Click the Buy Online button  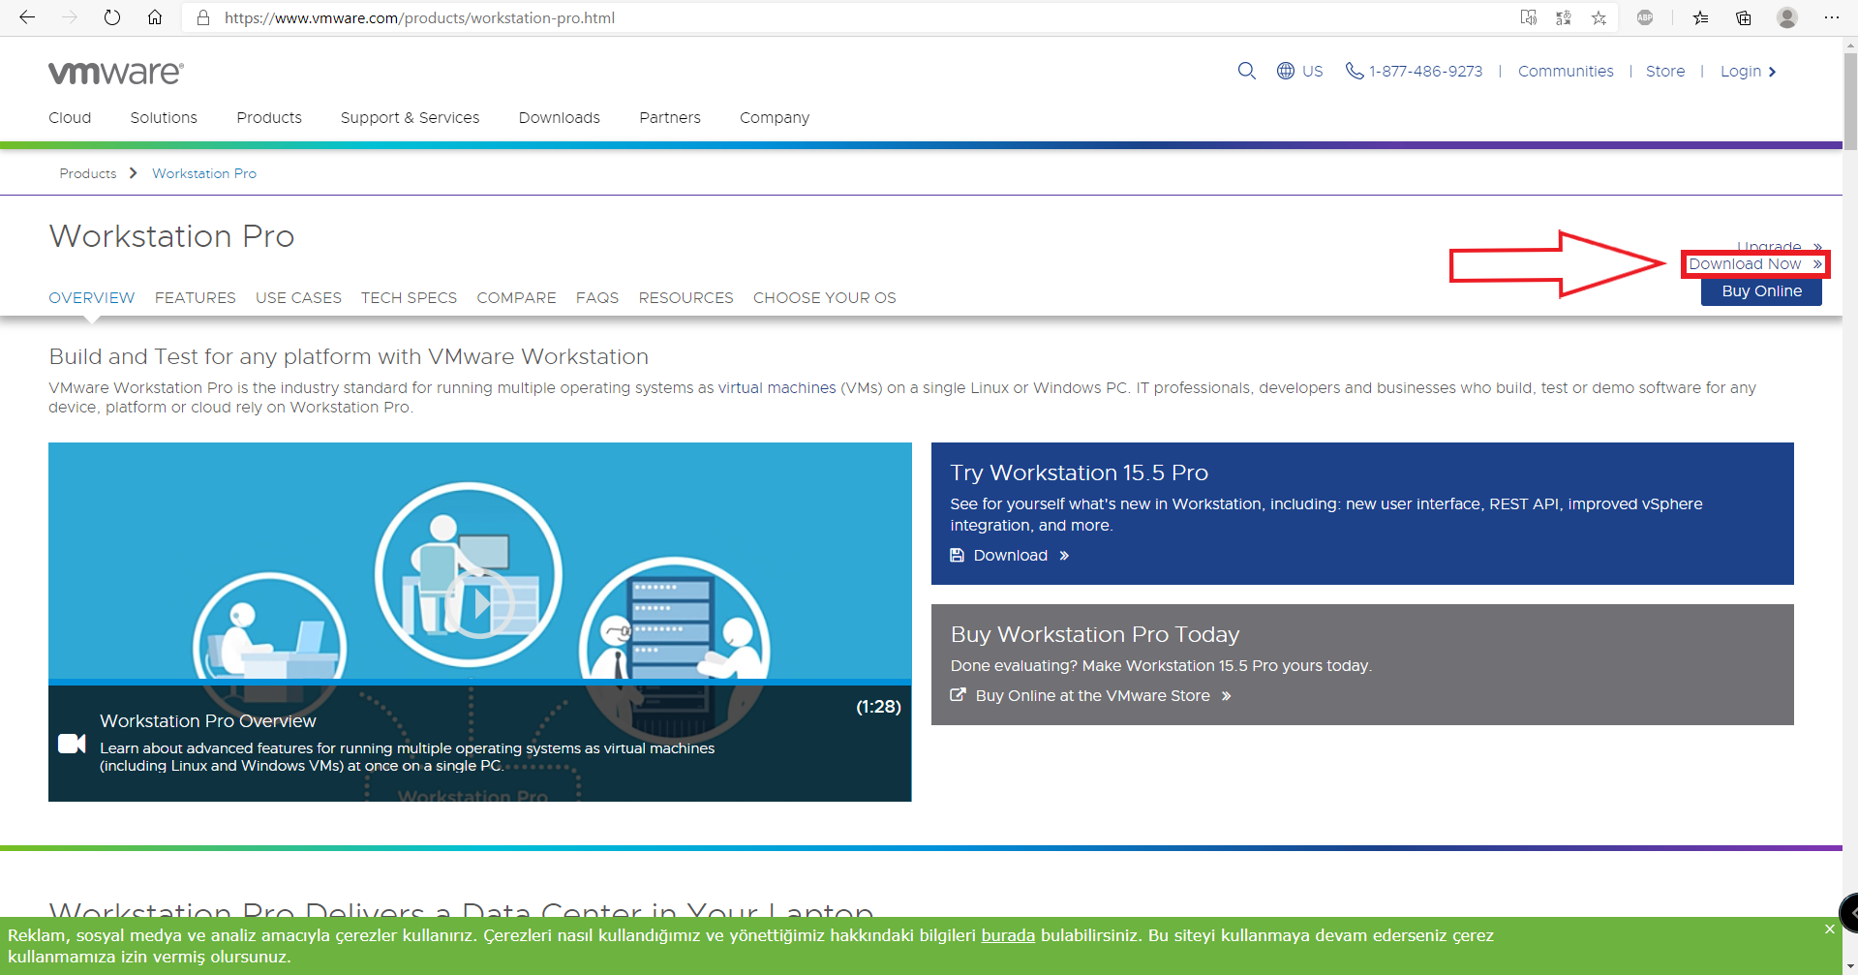point(1761,291)
